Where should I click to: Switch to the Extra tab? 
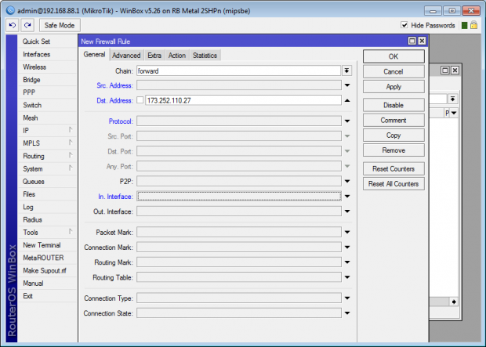[x=154, y=56]
